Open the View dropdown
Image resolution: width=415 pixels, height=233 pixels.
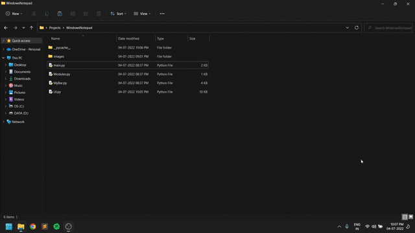tap(142, 14)
